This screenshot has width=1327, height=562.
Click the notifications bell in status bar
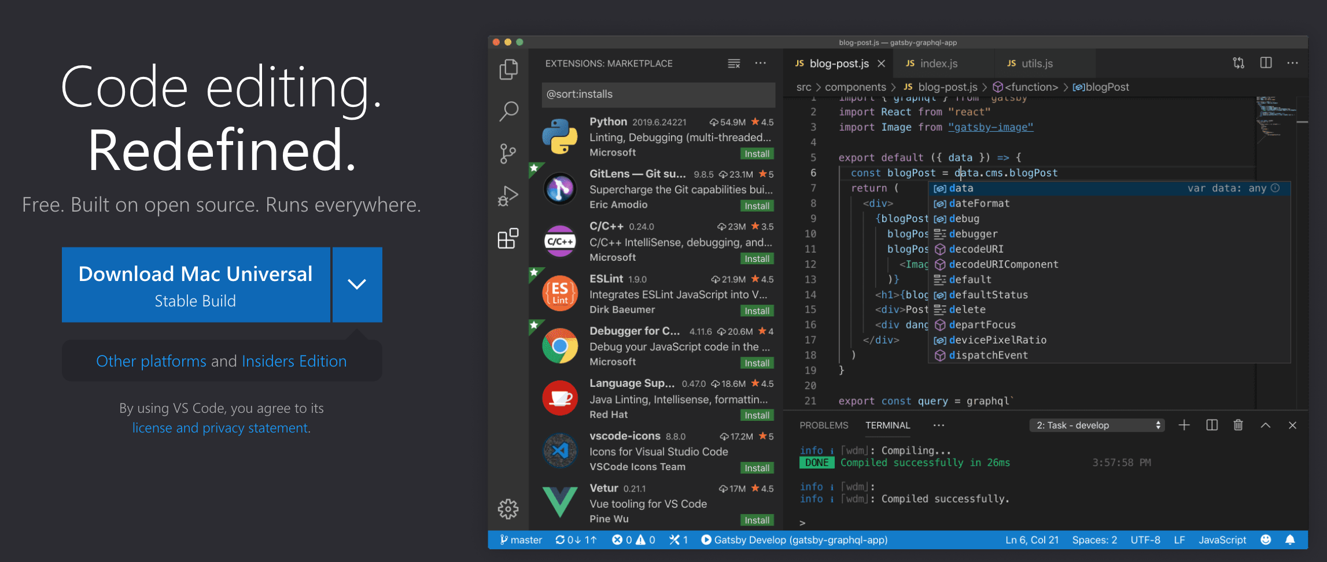[x=1290, y=540]
